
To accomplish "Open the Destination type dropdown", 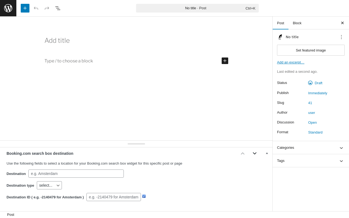I will 49,185.
